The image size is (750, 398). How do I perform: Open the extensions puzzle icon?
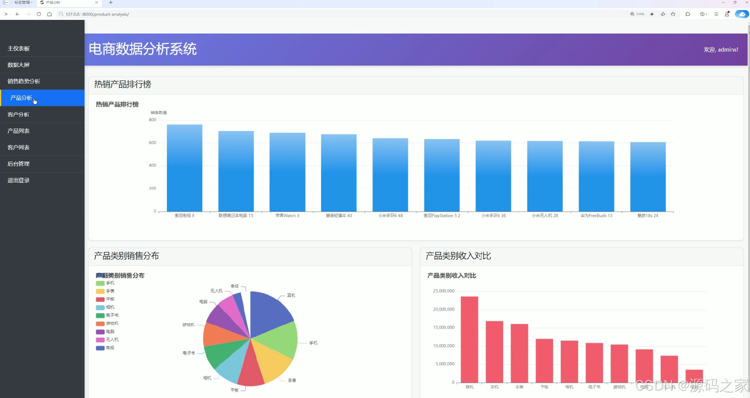(688, 14)
